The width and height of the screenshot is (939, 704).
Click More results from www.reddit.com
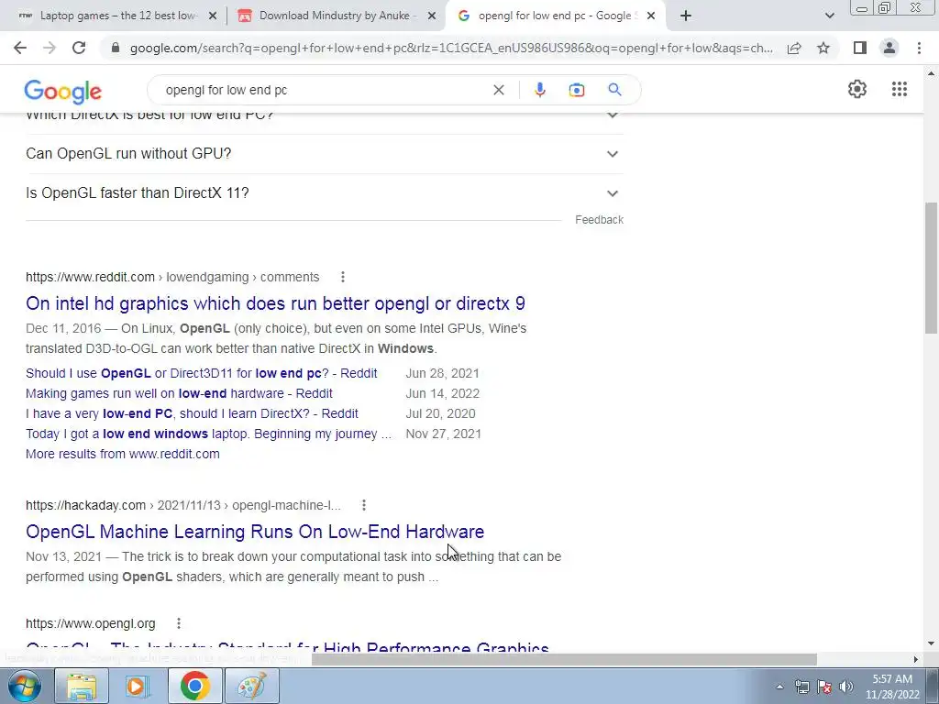pos(123,455)
